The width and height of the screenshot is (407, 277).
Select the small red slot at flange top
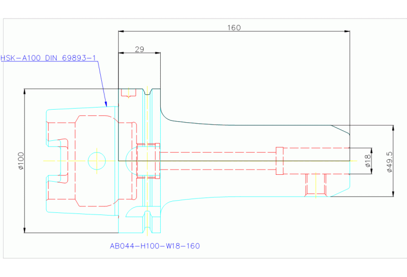128,93
